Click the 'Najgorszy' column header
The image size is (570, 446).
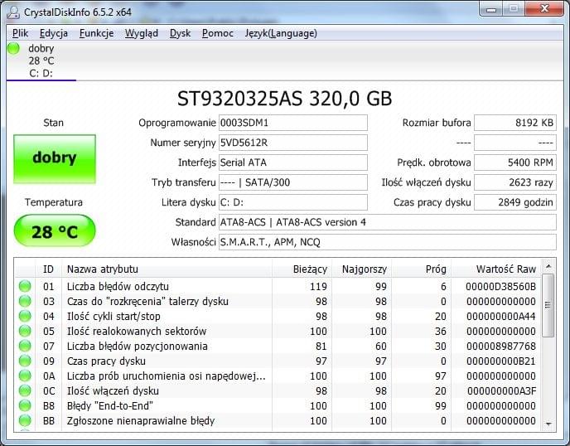point(362,269)
